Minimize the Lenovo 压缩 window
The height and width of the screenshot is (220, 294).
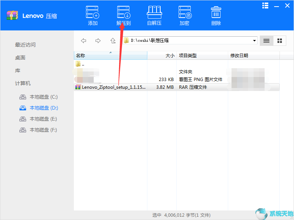pyautogui.click(x=276, y=6)
